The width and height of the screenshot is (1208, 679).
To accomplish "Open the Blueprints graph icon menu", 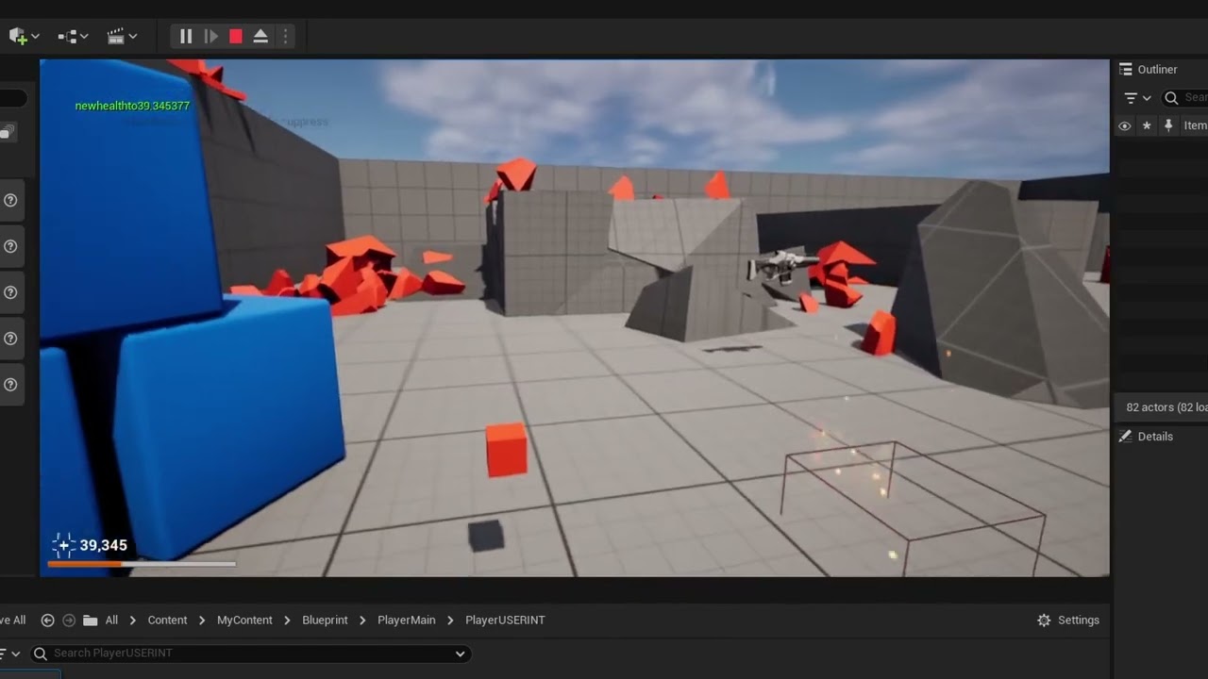I will 67,36.
